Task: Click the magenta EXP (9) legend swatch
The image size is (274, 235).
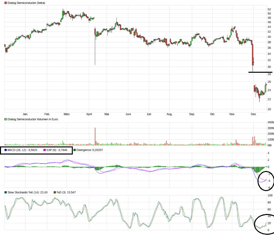Action: coord(45,150)
